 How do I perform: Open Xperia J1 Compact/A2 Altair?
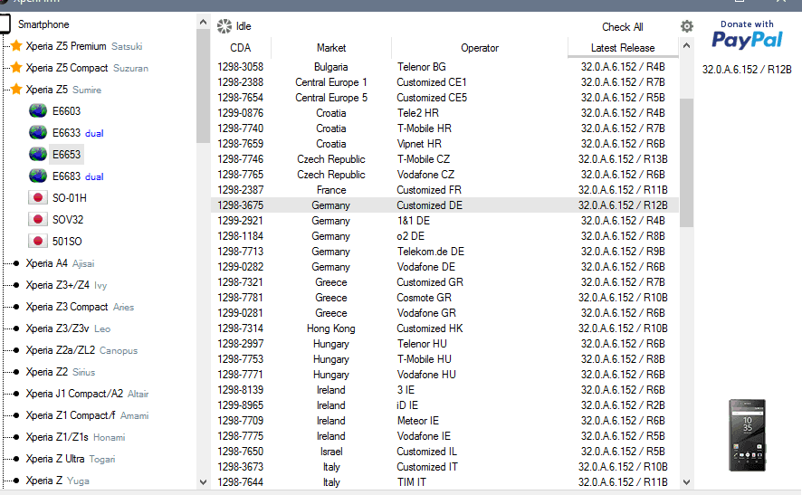(x=88, y=394)
